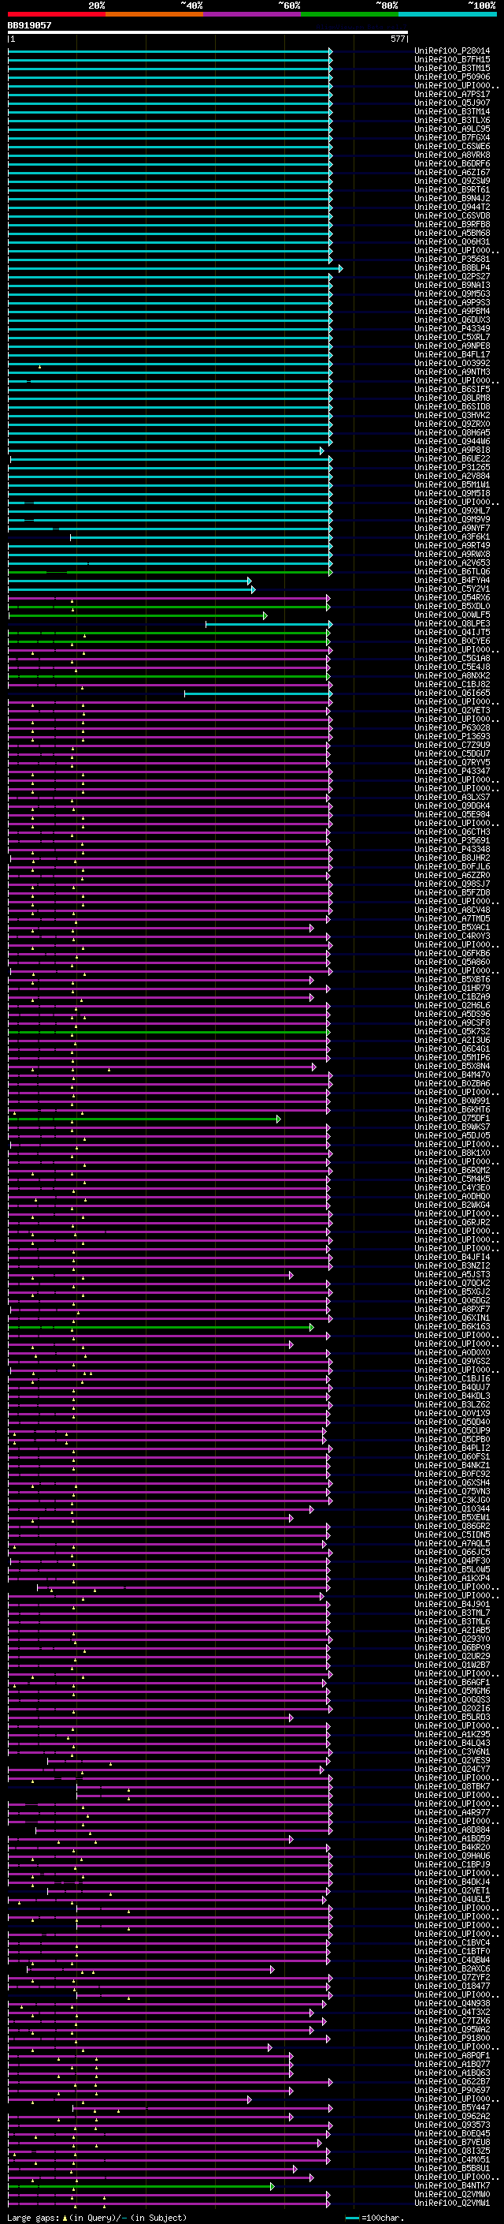Open hit UniRef100_P50906
The image size is (504, 2224).
pos(452,77)
